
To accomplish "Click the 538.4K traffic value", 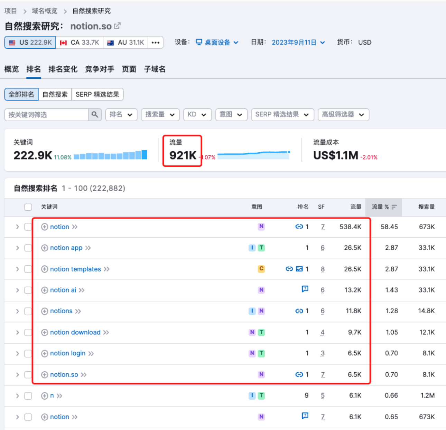I will pos(350,227).
